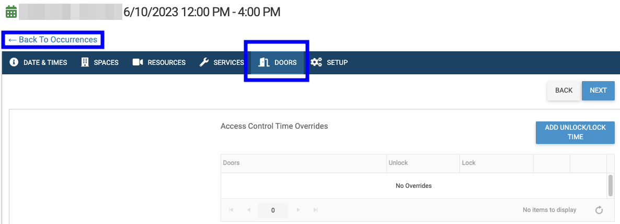Click the overrides grid vertical scrollbar
Image resolution: width=620 pixels, height=224 pixels.
[610, 185]
